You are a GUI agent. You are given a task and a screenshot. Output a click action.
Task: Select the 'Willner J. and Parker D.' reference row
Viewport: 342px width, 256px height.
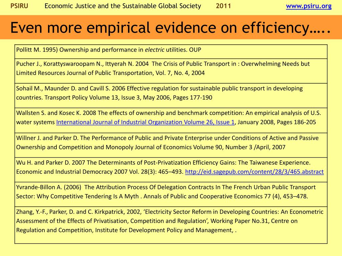171,145
